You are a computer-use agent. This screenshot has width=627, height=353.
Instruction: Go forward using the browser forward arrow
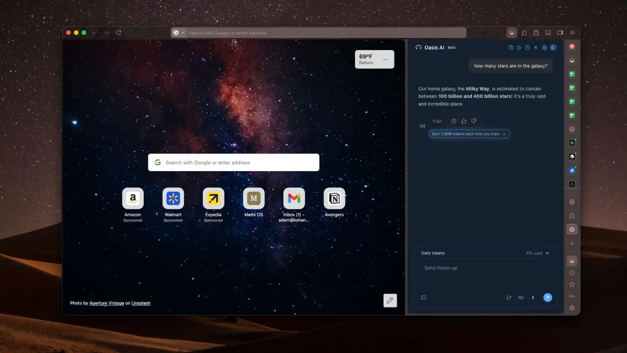106,33
